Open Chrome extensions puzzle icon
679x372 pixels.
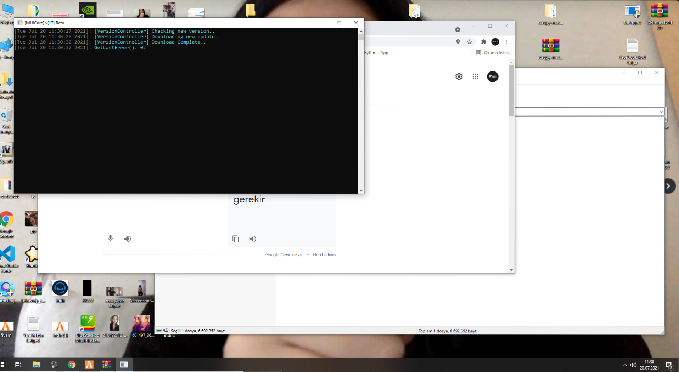484,42
